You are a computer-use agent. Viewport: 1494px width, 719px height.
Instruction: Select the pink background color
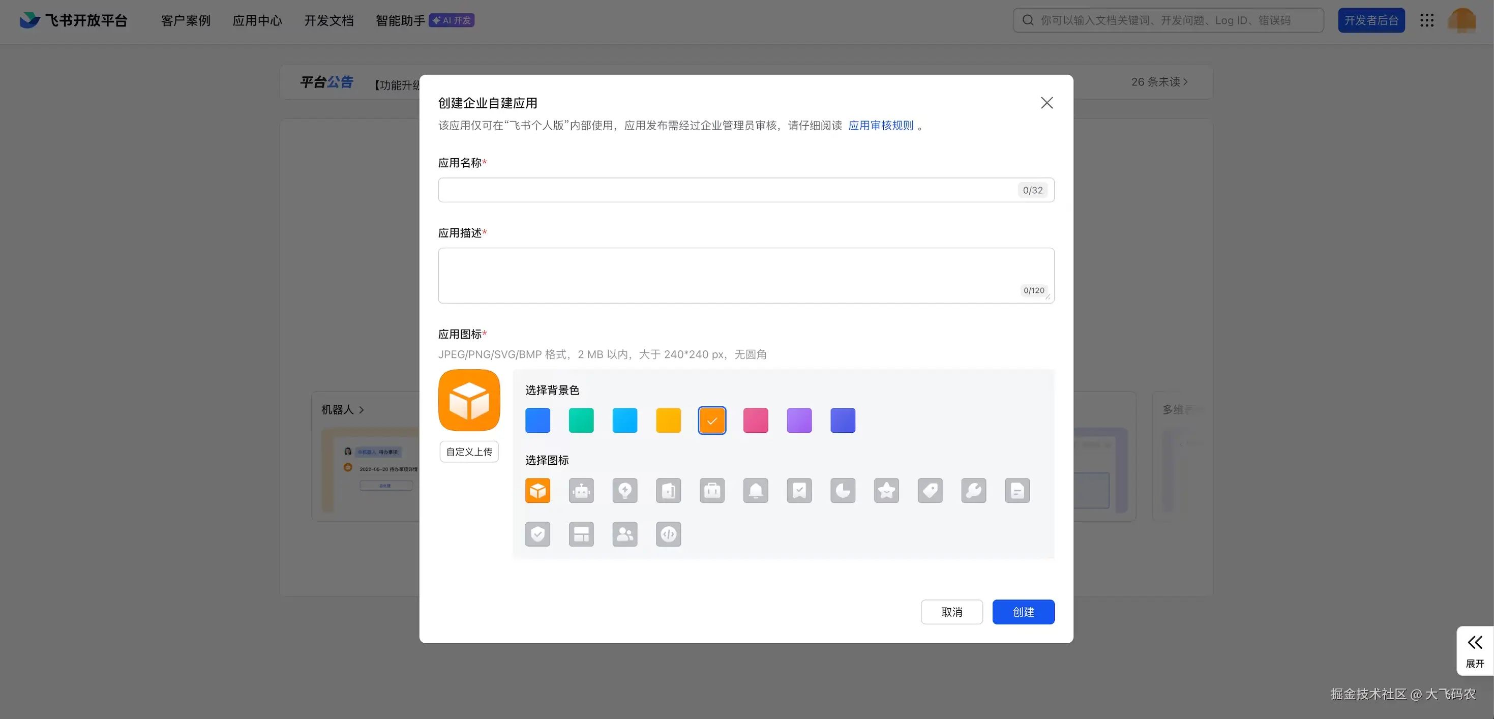pyautogui.click(x=755, y=421)
